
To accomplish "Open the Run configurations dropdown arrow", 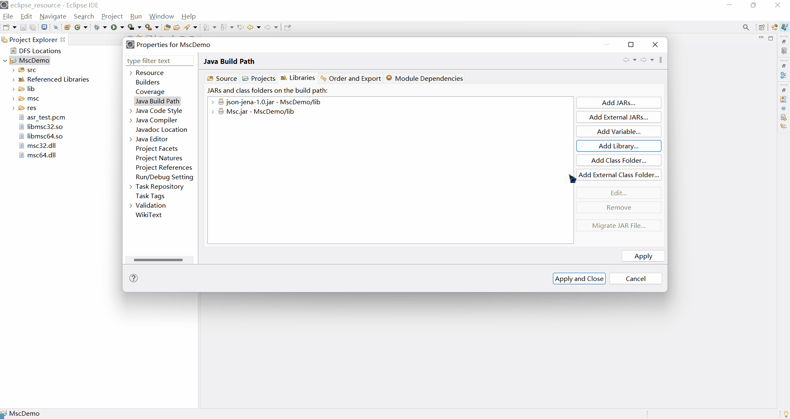I will [x=122, y=27].
